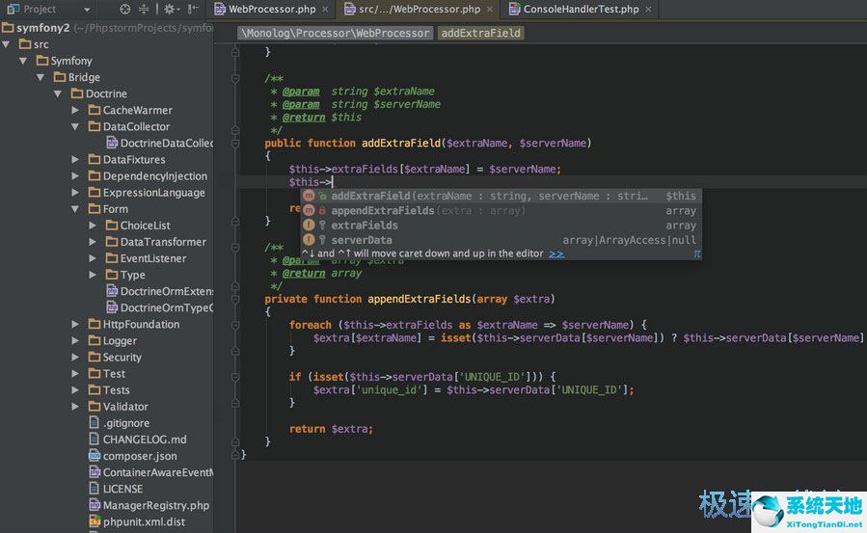
Task: Collapse the Bridge folder arrow
Action: 41,77
